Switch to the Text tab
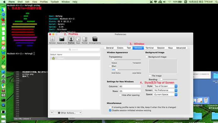 coord(129,48)
